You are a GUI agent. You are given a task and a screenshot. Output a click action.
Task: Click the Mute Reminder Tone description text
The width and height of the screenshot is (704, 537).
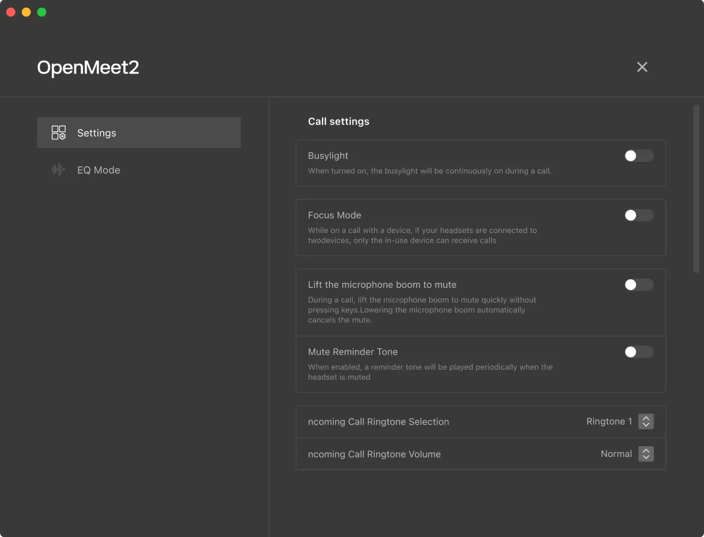click(x=430, y=372)
